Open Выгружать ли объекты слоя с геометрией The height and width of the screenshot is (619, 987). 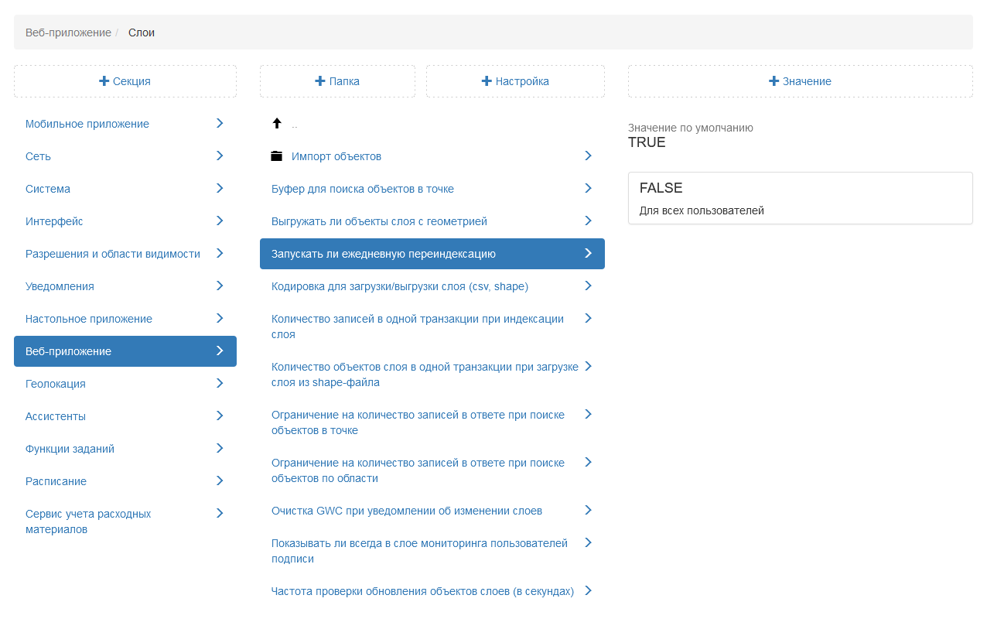click(379, 221)
